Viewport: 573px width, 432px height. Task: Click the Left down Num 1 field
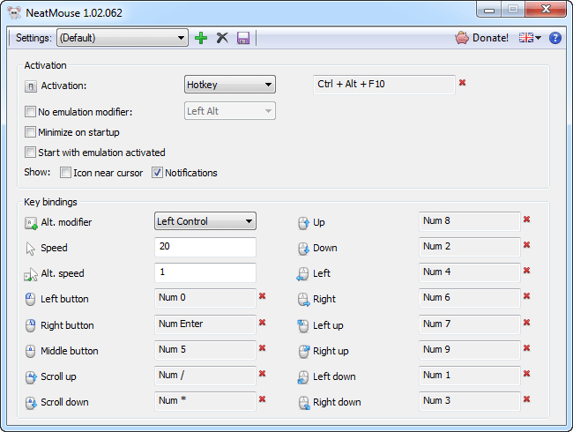click(x=470, y=376)
